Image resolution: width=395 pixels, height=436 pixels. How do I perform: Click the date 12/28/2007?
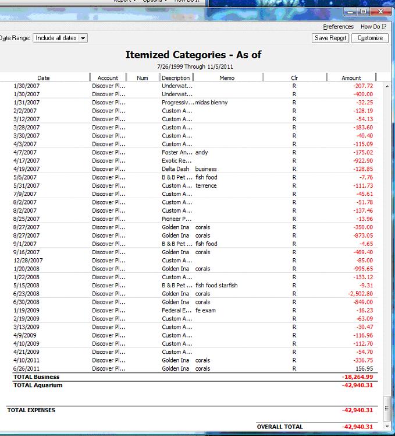(29, 261)
